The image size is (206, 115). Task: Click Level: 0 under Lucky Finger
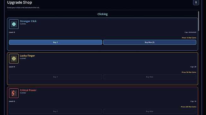(12, 67)
